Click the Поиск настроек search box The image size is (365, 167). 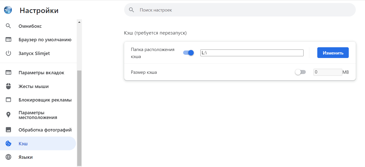[x=240, y=10]
